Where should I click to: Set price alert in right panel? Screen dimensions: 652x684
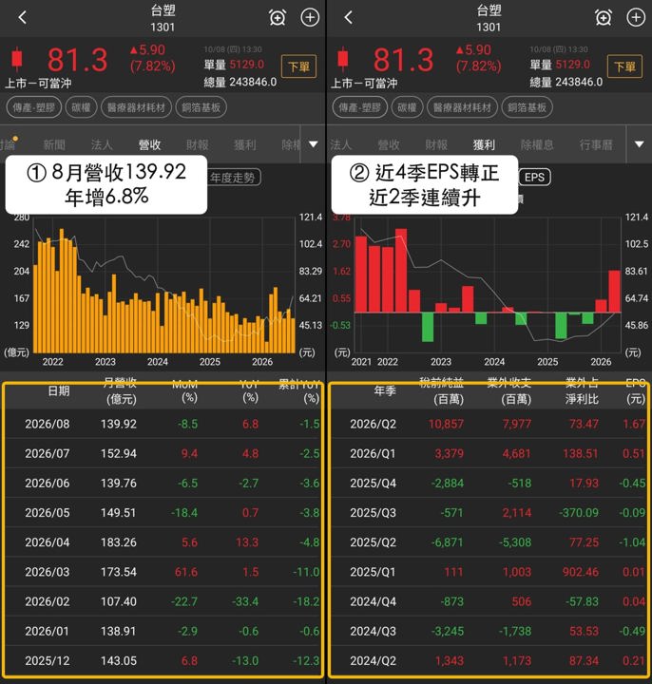tap(604, 17)
